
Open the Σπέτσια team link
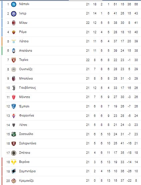(x=24, y=153)
